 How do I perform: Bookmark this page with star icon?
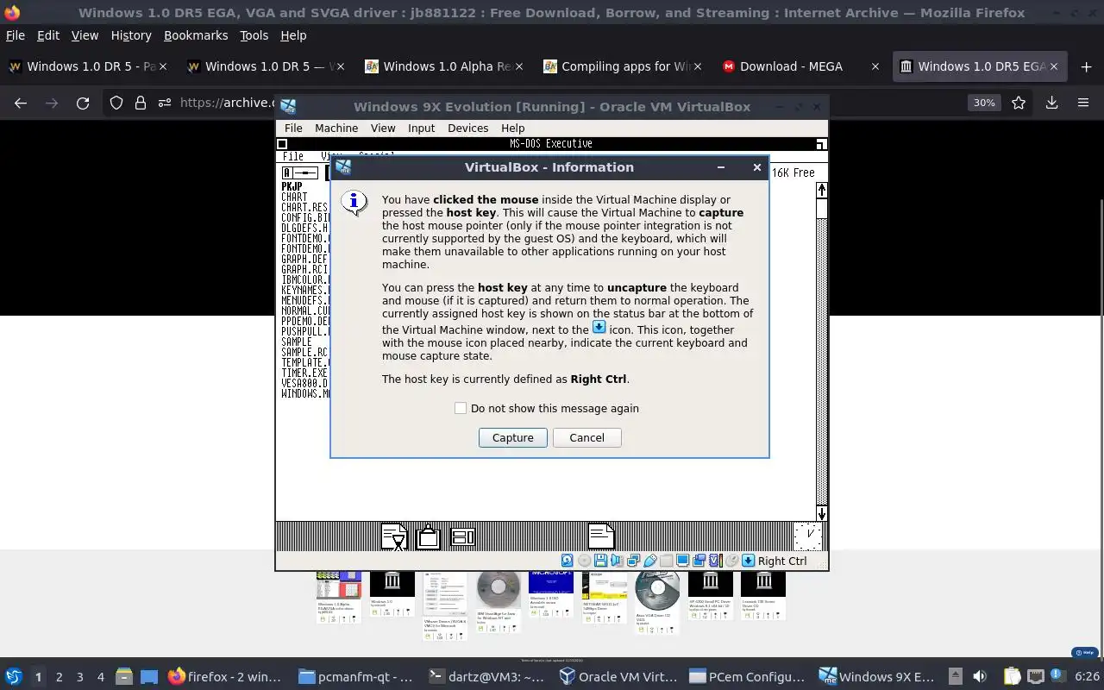[x=1019, y=103]
